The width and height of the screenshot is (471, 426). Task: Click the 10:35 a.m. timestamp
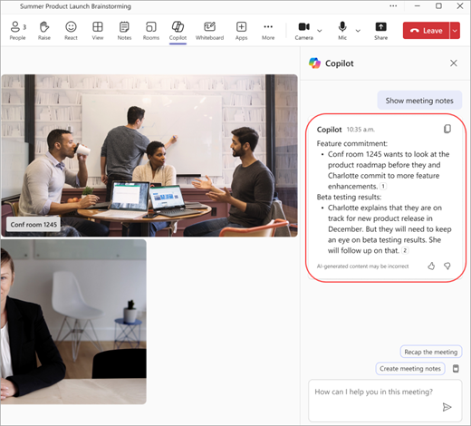(360, 130)
